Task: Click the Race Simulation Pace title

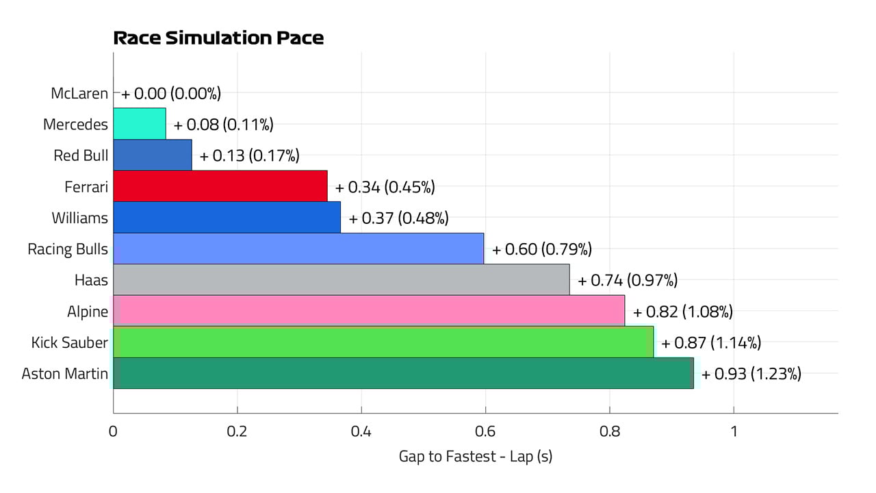Action: click(x=218, y=38)
